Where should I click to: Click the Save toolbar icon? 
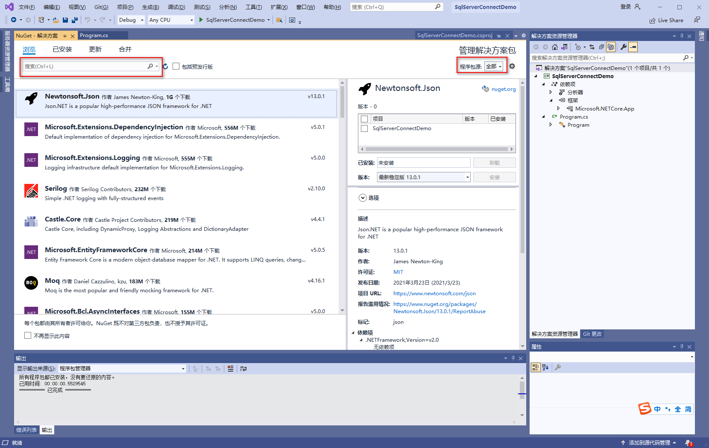tap(65, 20)
